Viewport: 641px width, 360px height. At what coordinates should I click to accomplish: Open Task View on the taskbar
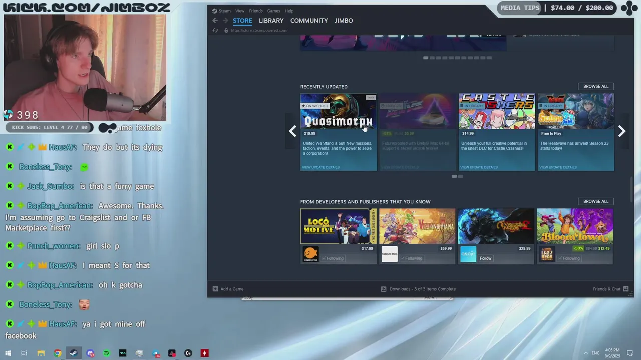tap(24, 353)
